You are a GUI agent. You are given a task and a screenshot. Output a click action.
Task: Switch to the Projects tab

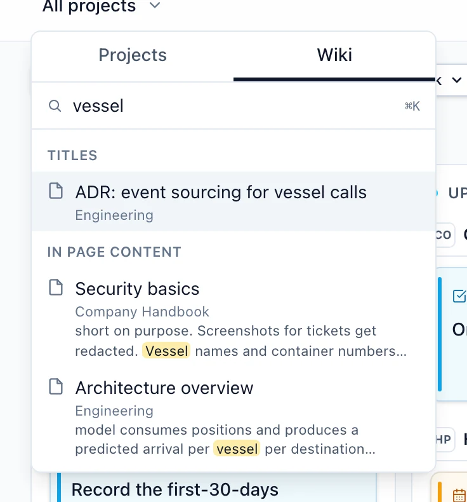[x=133, y=55]
